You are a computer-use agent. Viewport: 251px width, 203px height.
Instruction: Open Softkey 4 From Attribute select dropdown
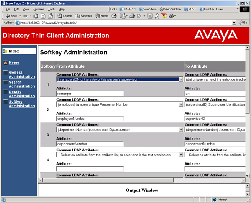tap(181, 155)
